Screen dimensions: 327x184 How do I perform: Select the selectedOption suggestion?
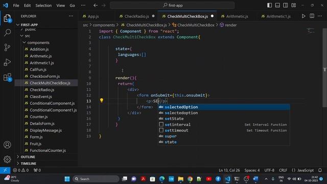224,107
